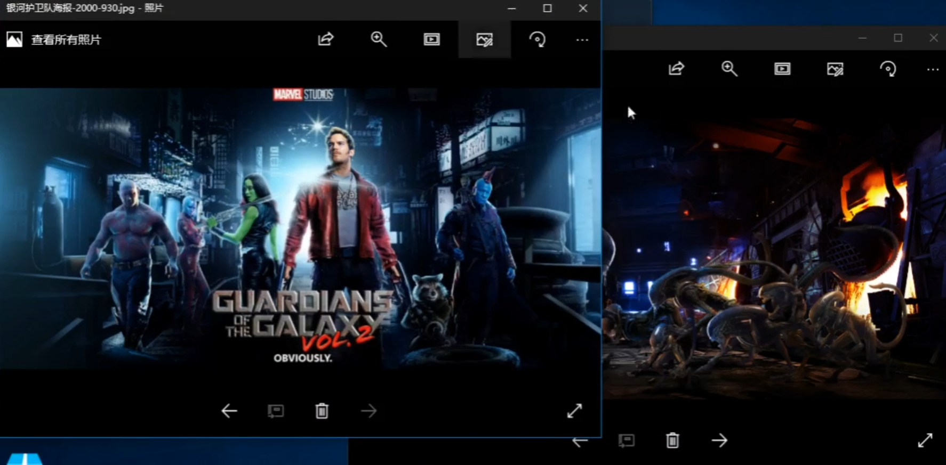Rotate the alien creatures photo
946x465 pixels.
[888, 69]
